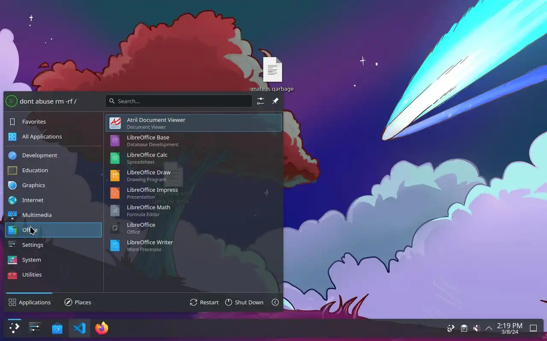Launch LibreOffice Base

tap(193, 141)
